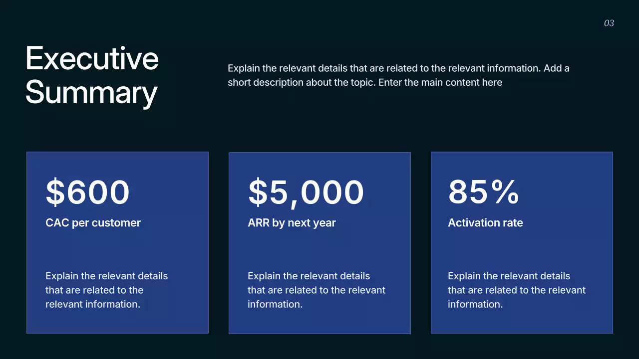Select the $5,000 metric value
Image resolution: width=639 pixels, height=359 pixels.
(x=306, y=192)
